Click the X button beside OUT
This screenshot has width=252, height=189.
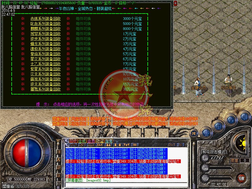pos(181,145)
